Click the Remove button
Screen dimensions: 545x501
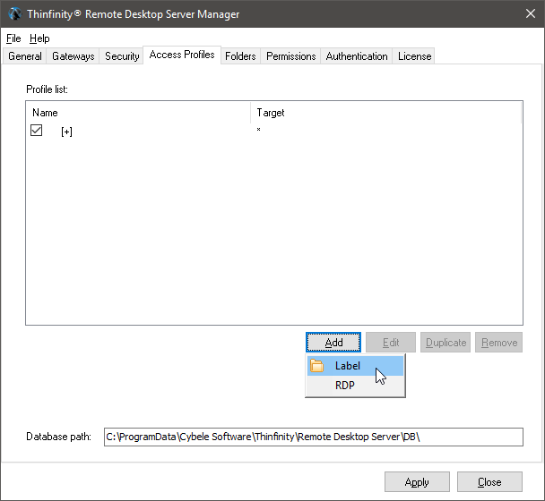tap(498, 343)
